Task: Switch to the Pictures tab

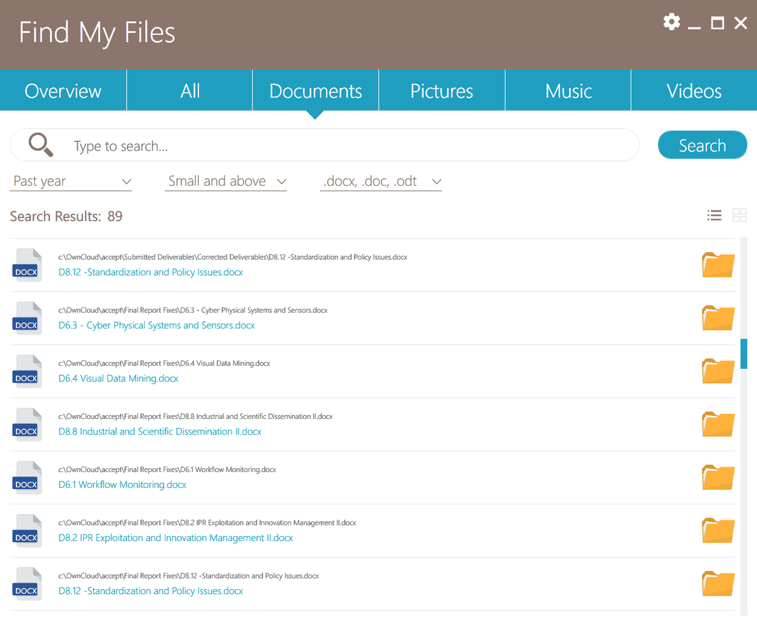Action: click(x=441, y=91)
